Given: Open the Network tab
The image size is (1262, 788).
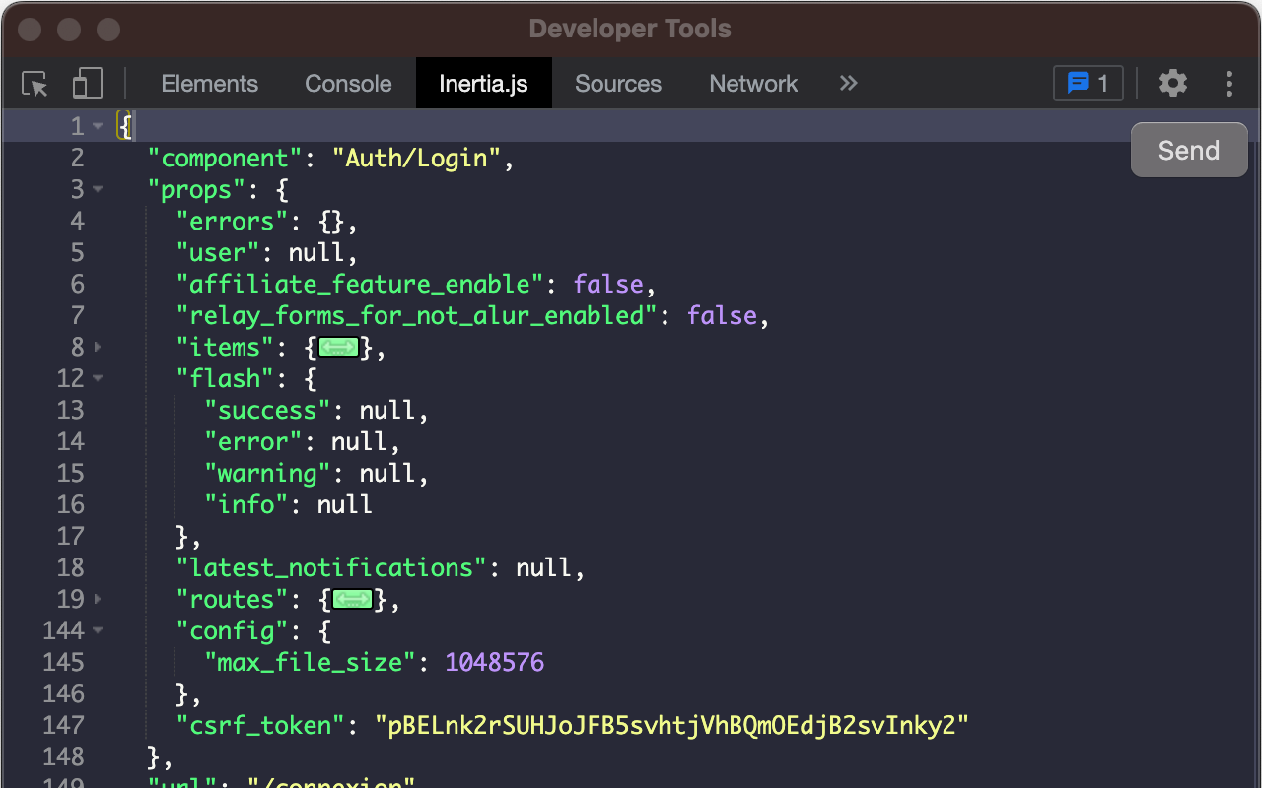Looking at the screenshot, I should click(x=752, y=84).
